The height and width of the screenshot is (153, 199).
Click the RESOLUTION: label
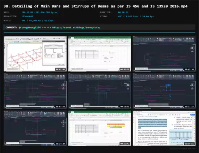[10, 17]
